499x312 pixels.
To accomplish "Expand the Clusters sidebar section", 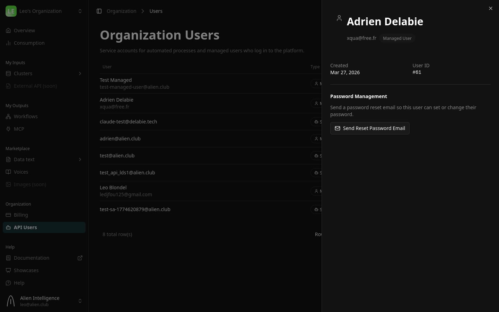I will (x=80, y=73).
